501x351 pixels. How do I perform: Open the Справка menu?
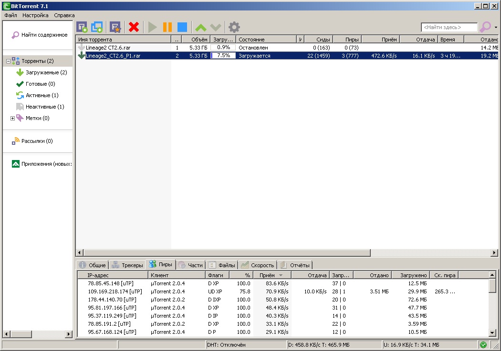tap(64, 15)
